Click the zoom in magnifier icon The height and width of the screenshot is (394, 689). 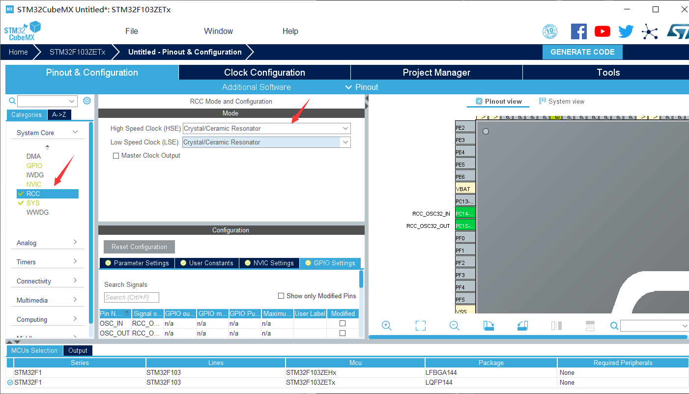click(x=386, y=326)
